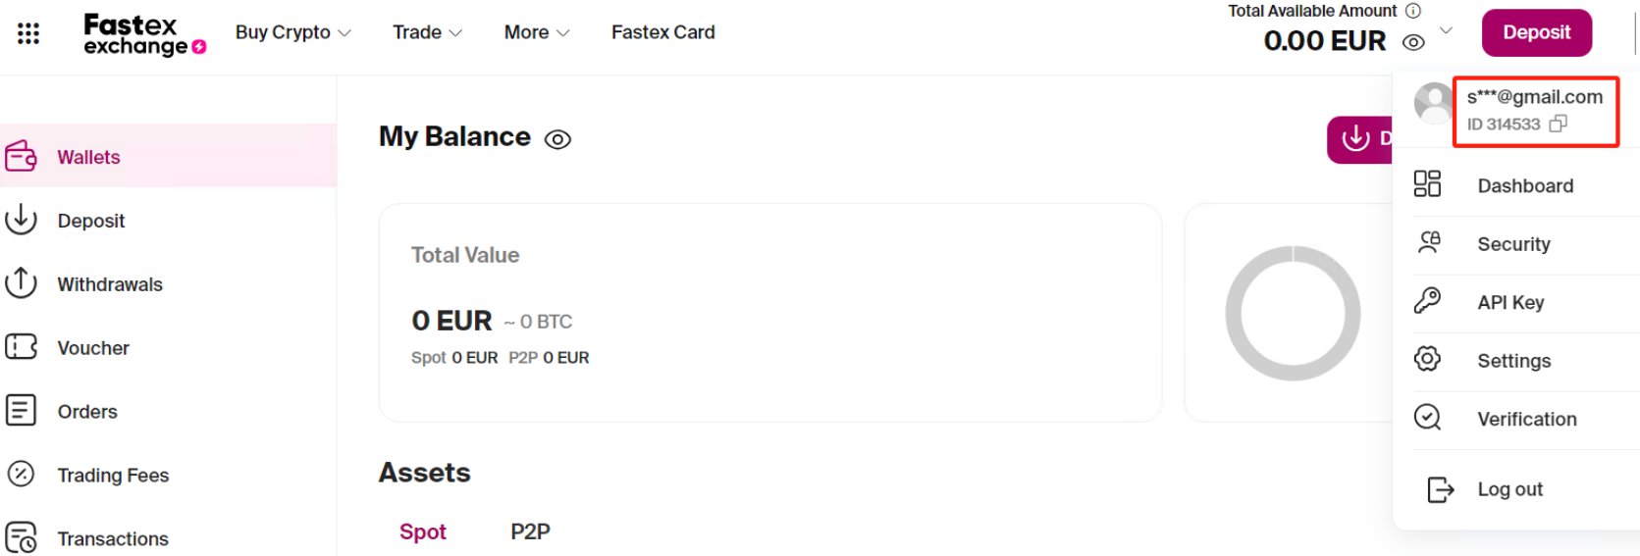The image size is (1640, 556).
Task: Click the balance donut chart
Action: (1293, 314)
